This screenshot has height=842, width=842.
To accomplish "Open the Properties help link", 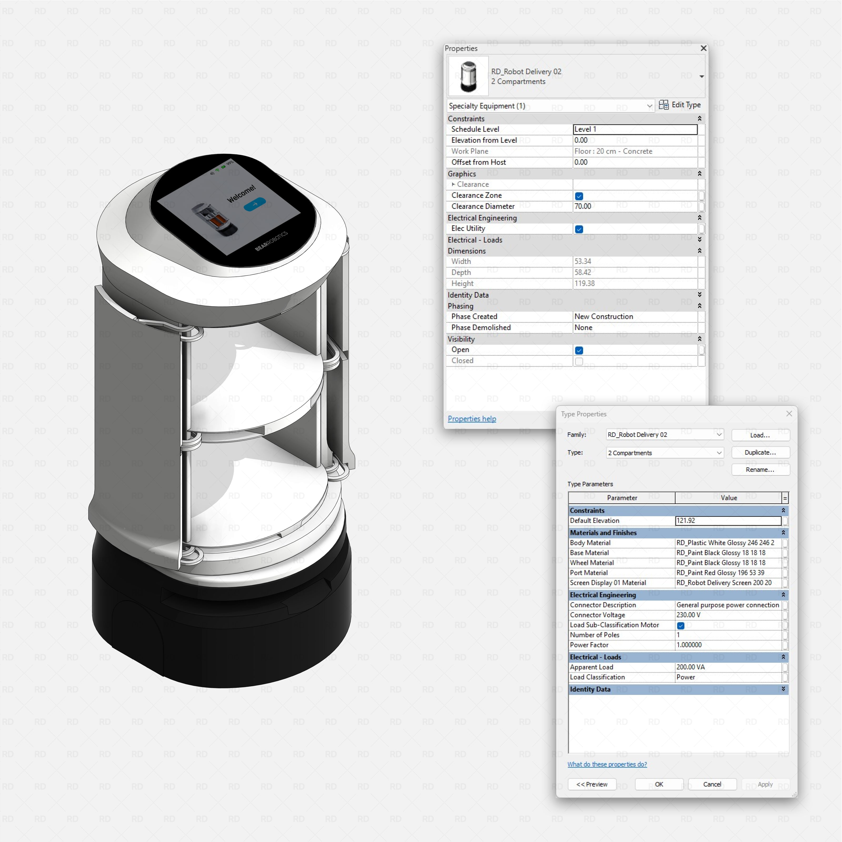I will (x=472, y=419).
